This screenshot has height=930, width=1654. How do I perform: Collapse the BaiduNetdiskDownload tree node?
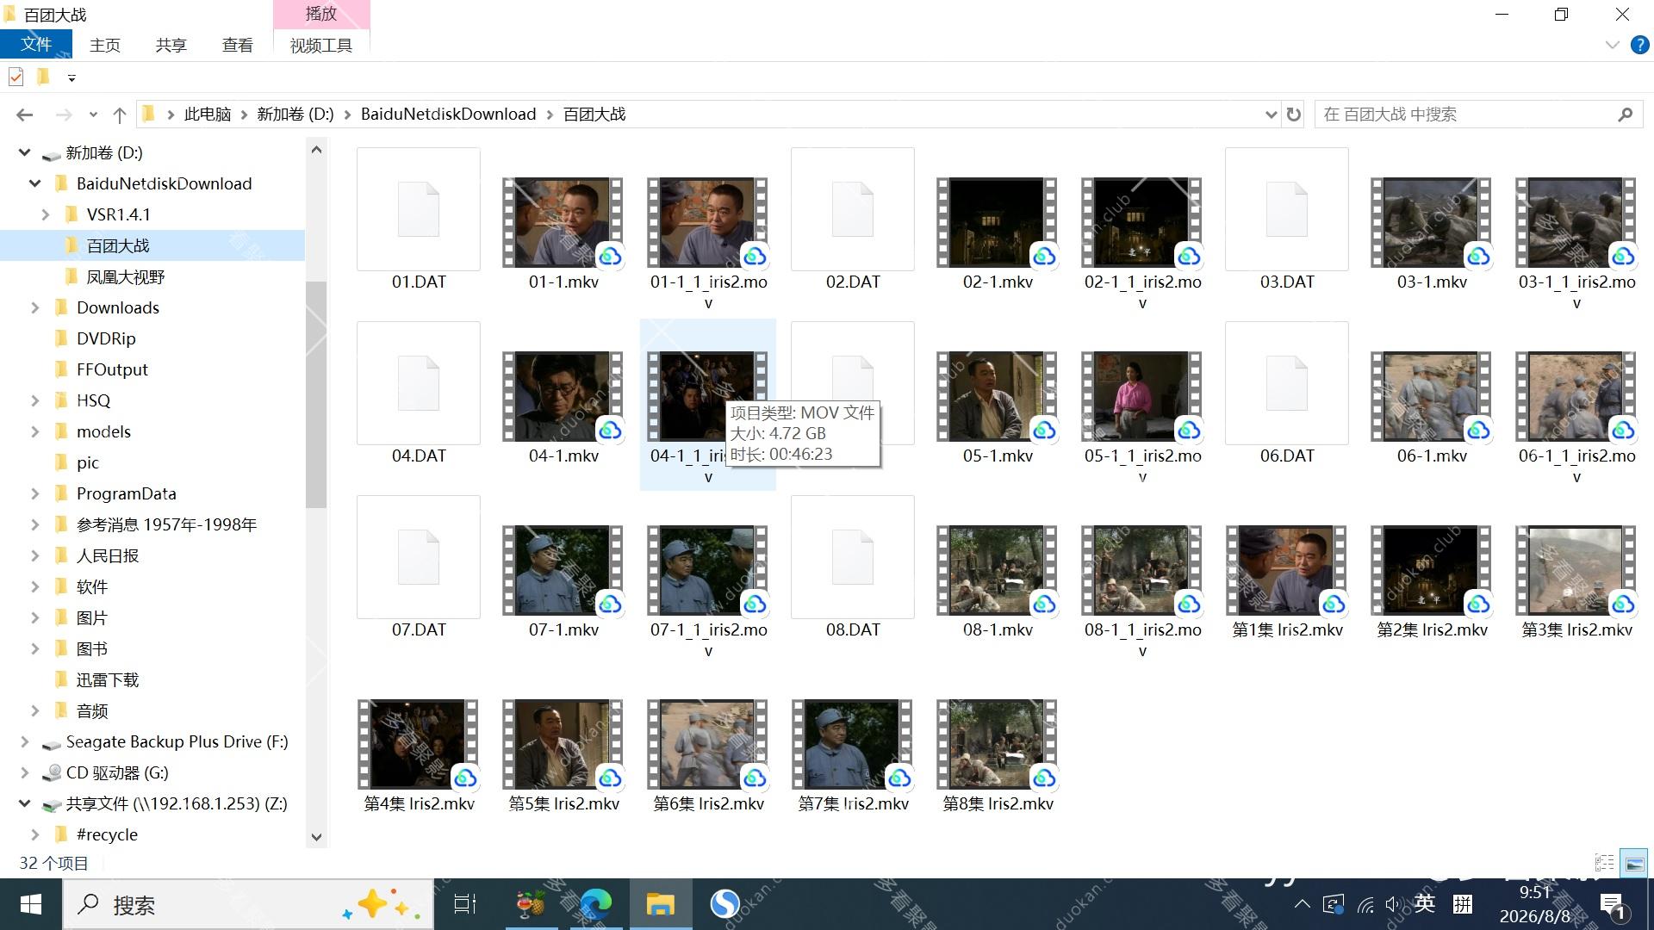(34, 183)
